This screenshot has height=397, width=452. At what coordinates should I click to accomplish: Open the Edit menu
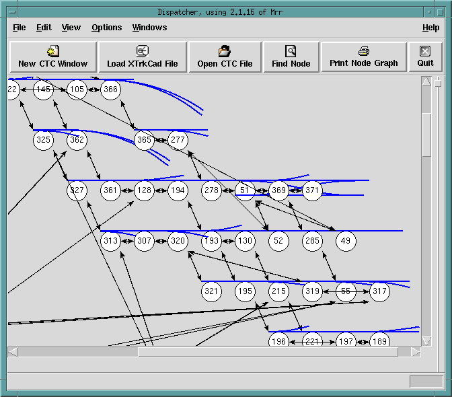(x=44, y=28)
